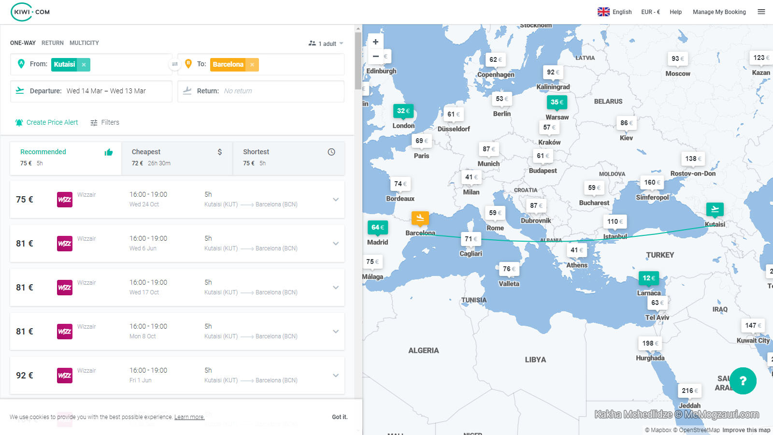
Task: Select the 160 € Simferopol price marker
Action: [652, 183]
